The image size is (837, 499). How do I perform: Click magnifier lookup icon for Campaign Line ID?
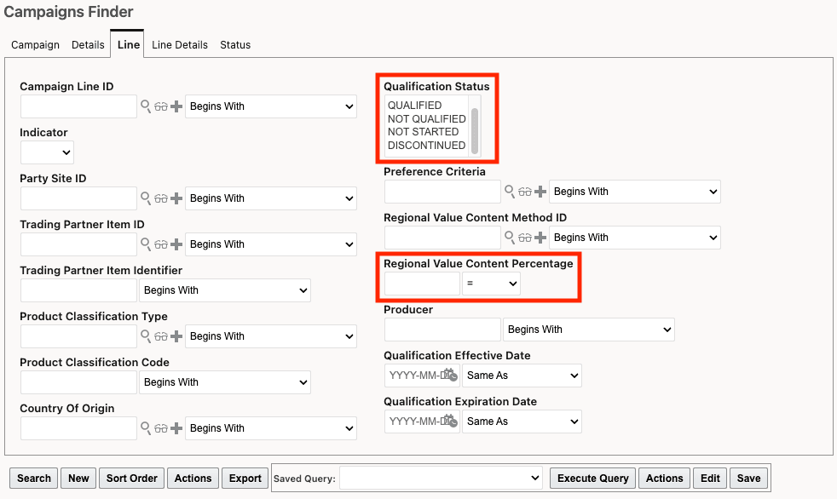click(146, 106)
